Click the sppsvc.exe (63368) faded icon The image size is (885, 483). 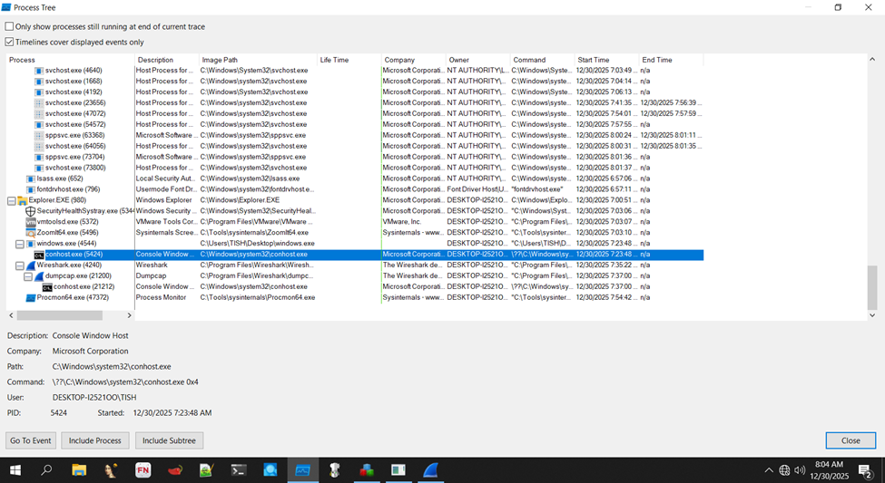pyautogui.click(x=40, y=135)
